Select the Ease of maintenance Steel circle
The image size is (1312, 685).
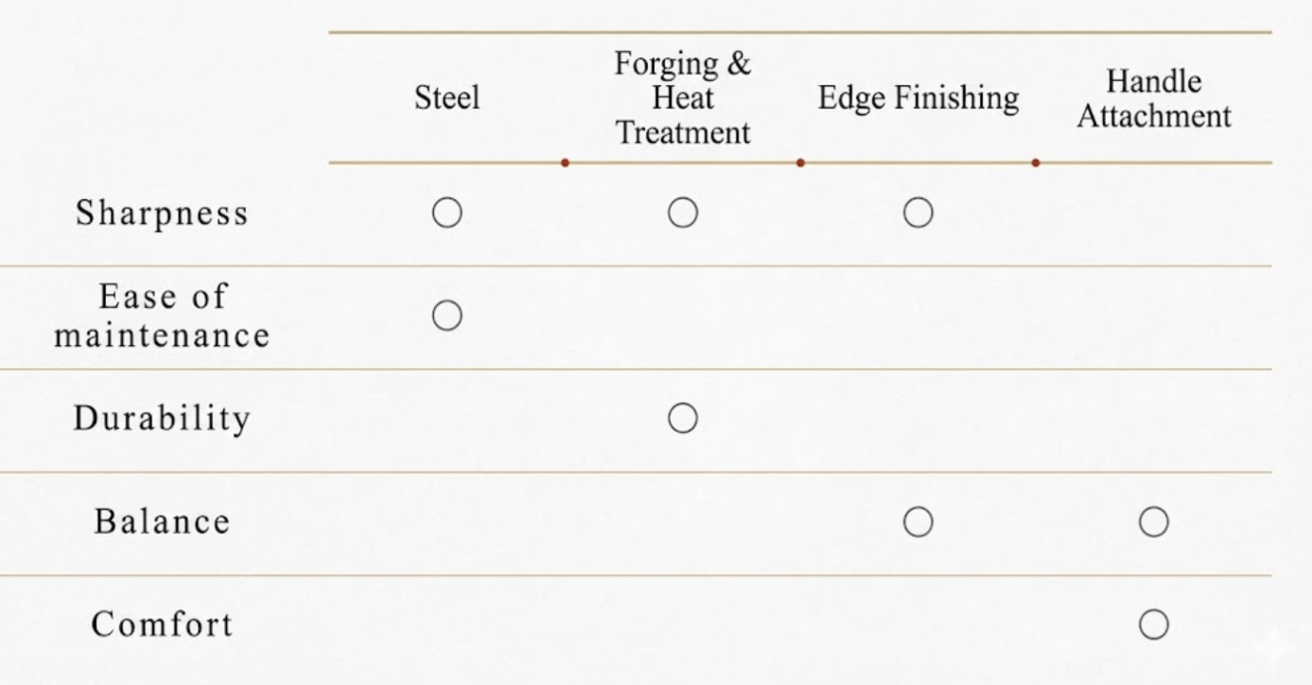tap(447, 317)
